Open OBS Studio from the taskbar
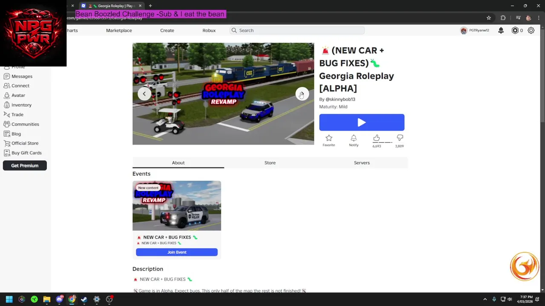The width and height of the screenshot is (545, 306). pos(109,299)
